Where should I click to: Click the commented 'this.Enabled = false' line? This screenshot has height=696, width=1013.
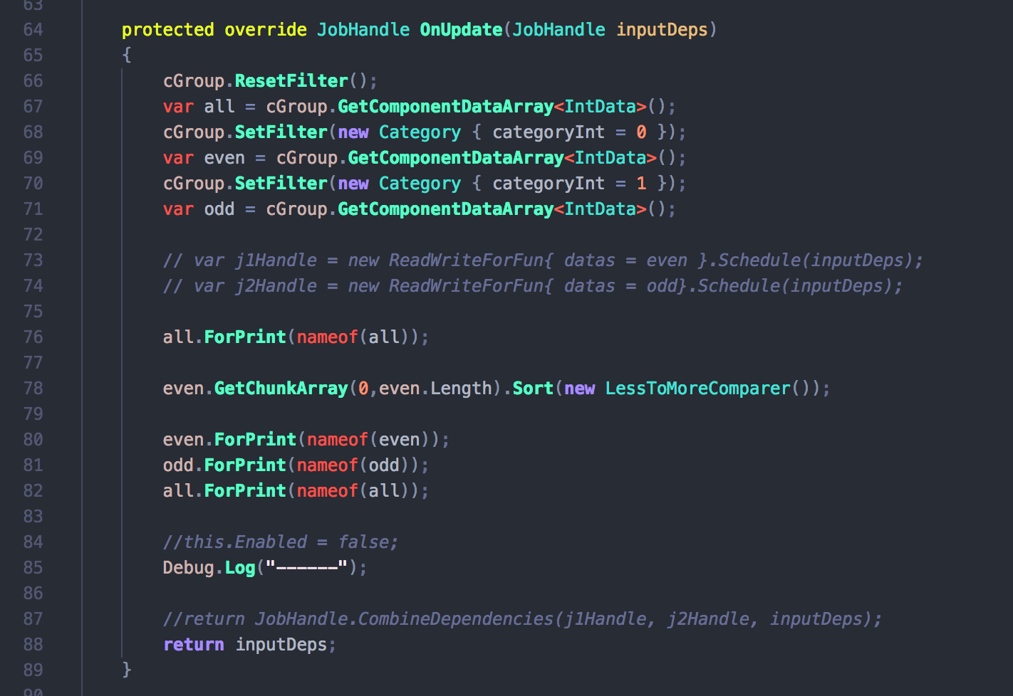(280, 542)
